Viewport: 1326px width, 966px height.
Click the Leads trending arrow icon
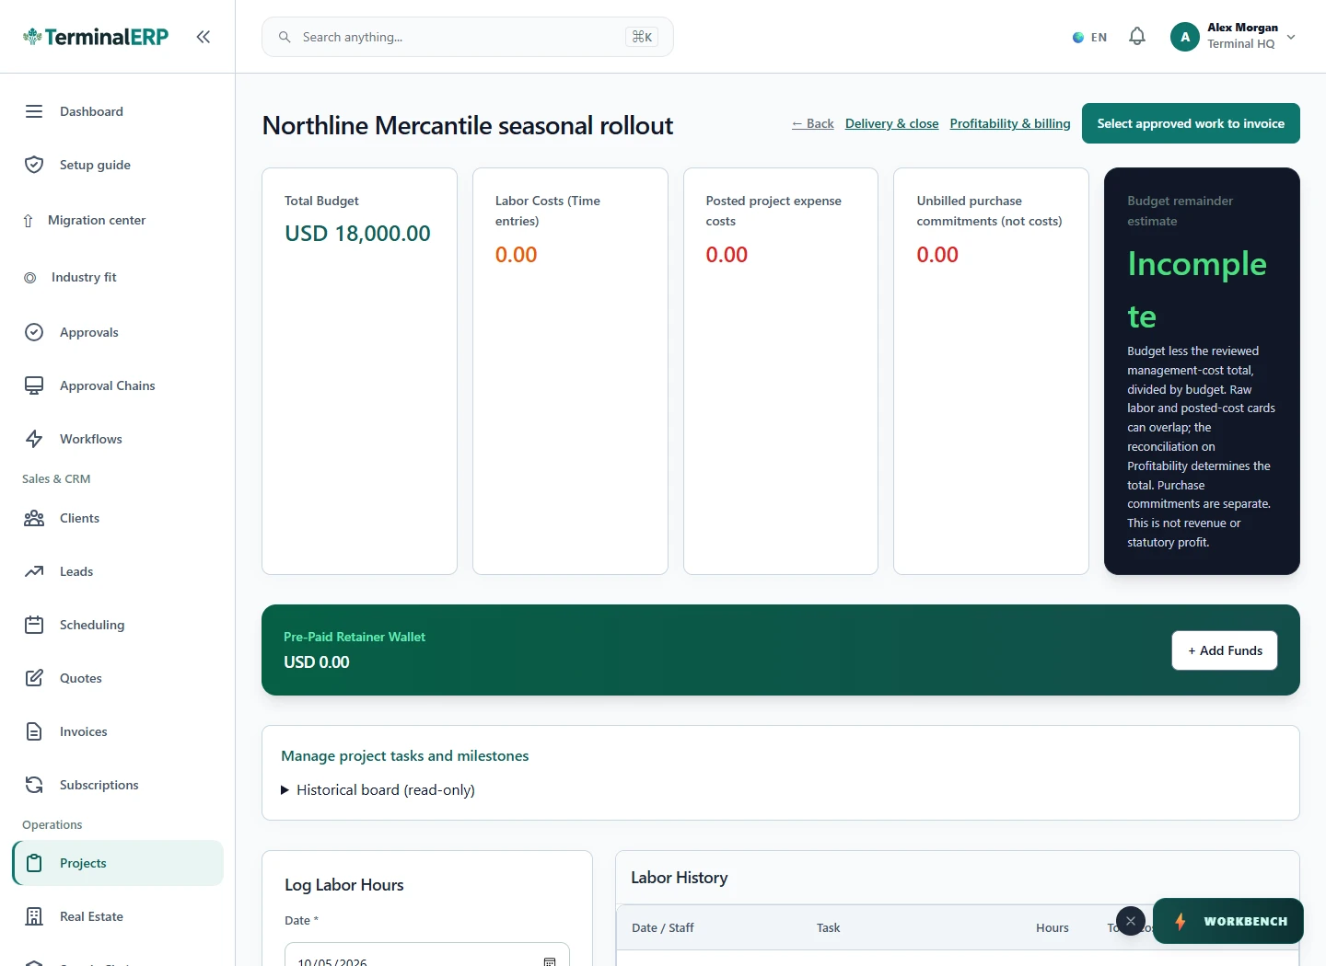pos(34,571)
